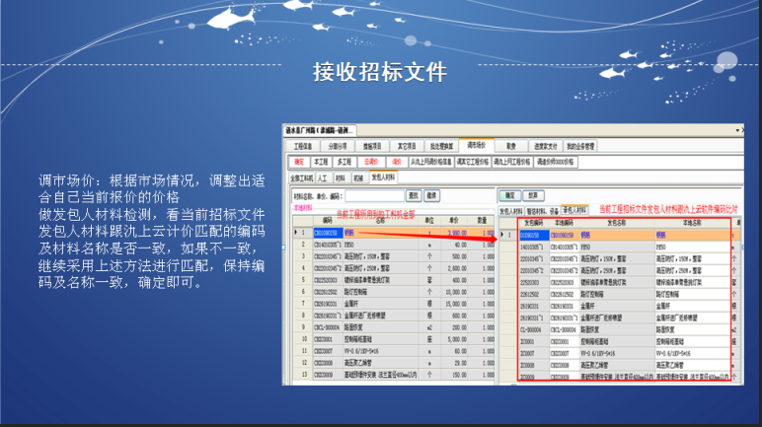Switch to the 机械 sub-tab

pyautogui.click(x=358, y=178)
